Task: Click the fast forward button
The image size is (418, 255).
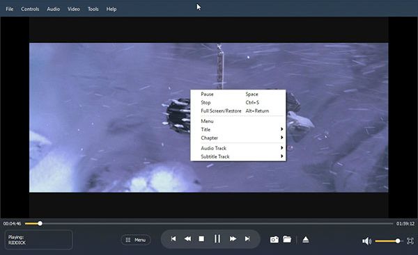Action: click(233, 239)
